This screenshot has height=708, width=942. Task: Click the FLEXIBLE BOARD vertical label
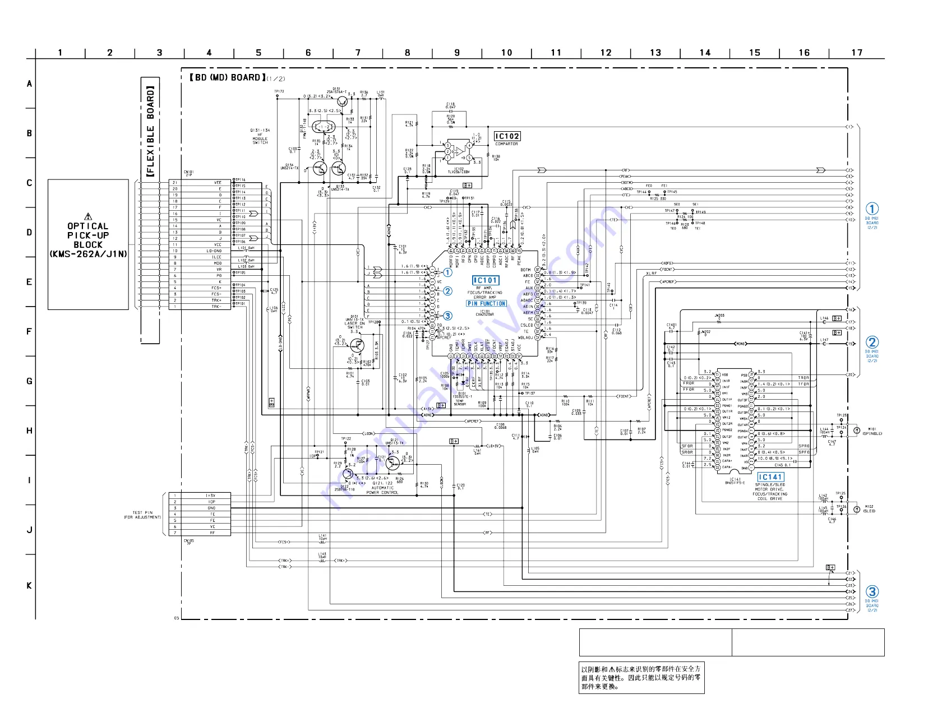coord(150,132)
